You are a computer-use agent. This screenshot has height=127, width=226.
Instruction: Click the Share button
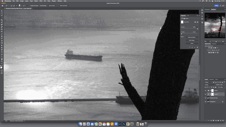pyautogui.click(x=217, y=5)
